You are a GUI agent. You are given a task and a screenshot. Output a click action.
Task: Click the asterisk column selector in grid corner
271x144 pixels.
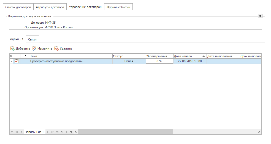click(x=11, y=56)
